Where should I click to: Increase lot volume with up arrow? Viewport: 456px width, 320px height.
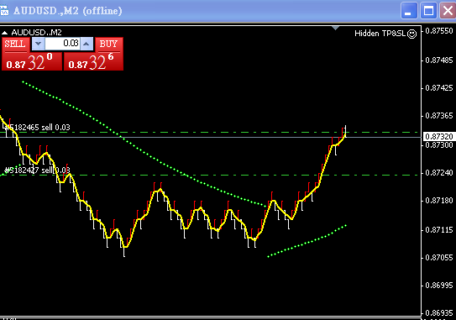point(86,44)
